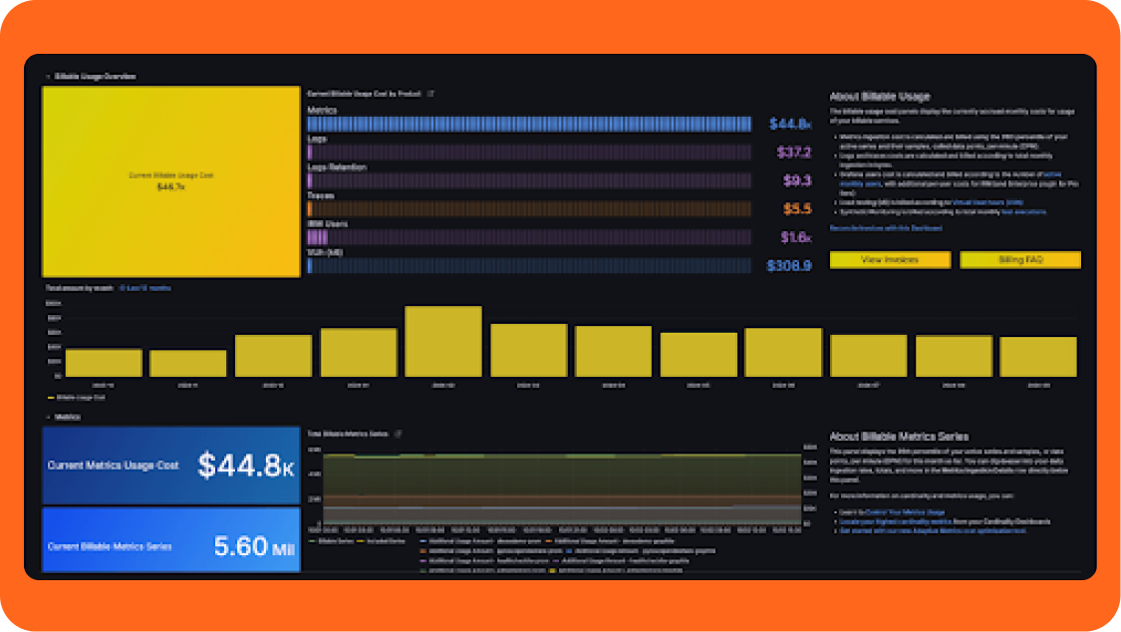Open the Last 12 months time link
This screenshot has height=632, width=1121.
click(x=145, y=288)
